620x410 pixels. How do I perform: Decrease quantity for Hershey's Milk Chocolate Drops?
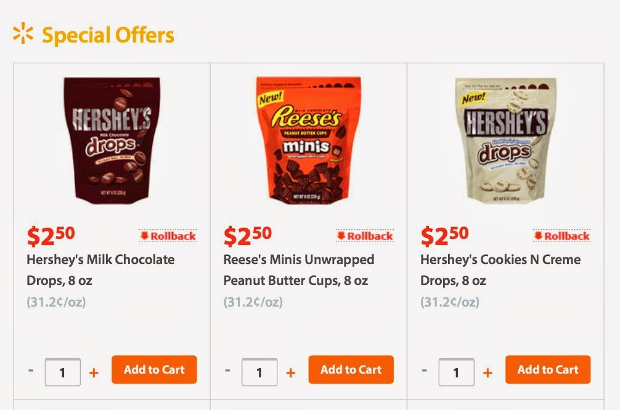click(31, 371)
